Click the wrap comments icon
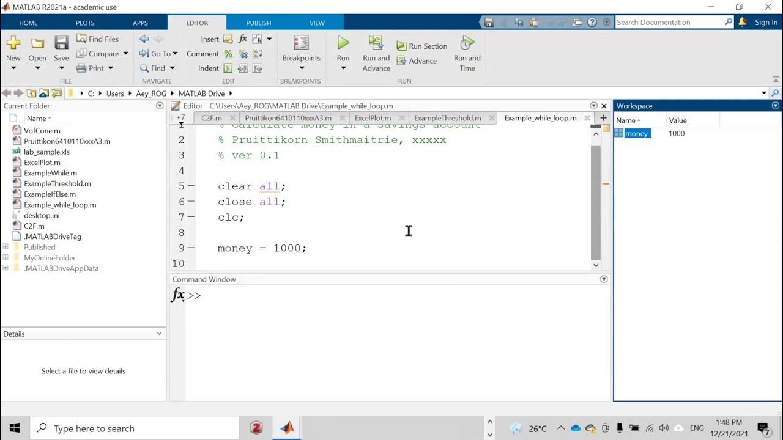This screenshot has height=440, width=783. (x=258, y=54)
